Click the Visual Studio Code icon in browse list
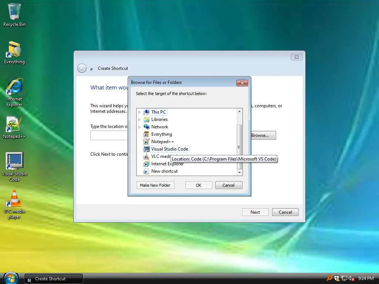The width and height of the screenshot is (379, 284). (146, 149)
